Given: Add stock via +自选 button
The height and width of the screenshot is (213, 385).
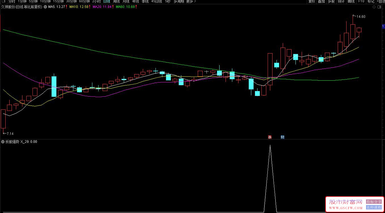Looking at the screenshot, I should 381,1.
